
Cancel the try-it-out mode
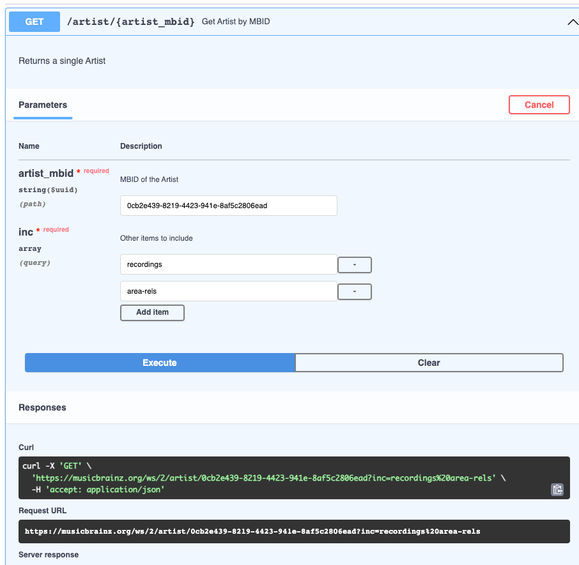(x=539, y=105)
